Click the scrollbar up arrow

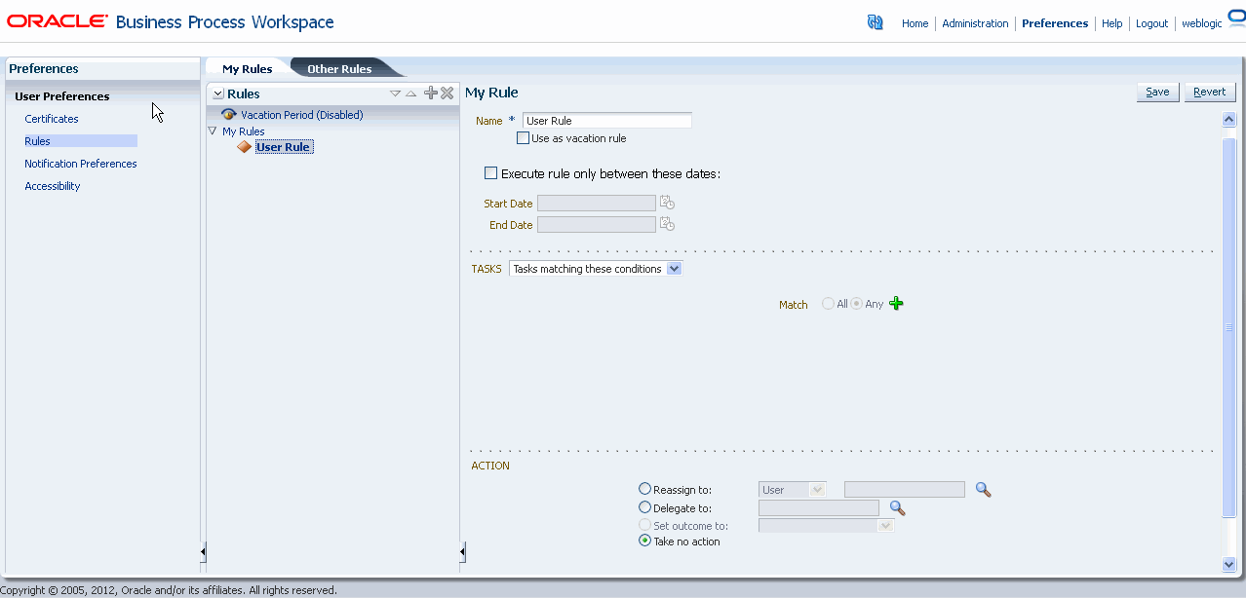coord(1228,119)
